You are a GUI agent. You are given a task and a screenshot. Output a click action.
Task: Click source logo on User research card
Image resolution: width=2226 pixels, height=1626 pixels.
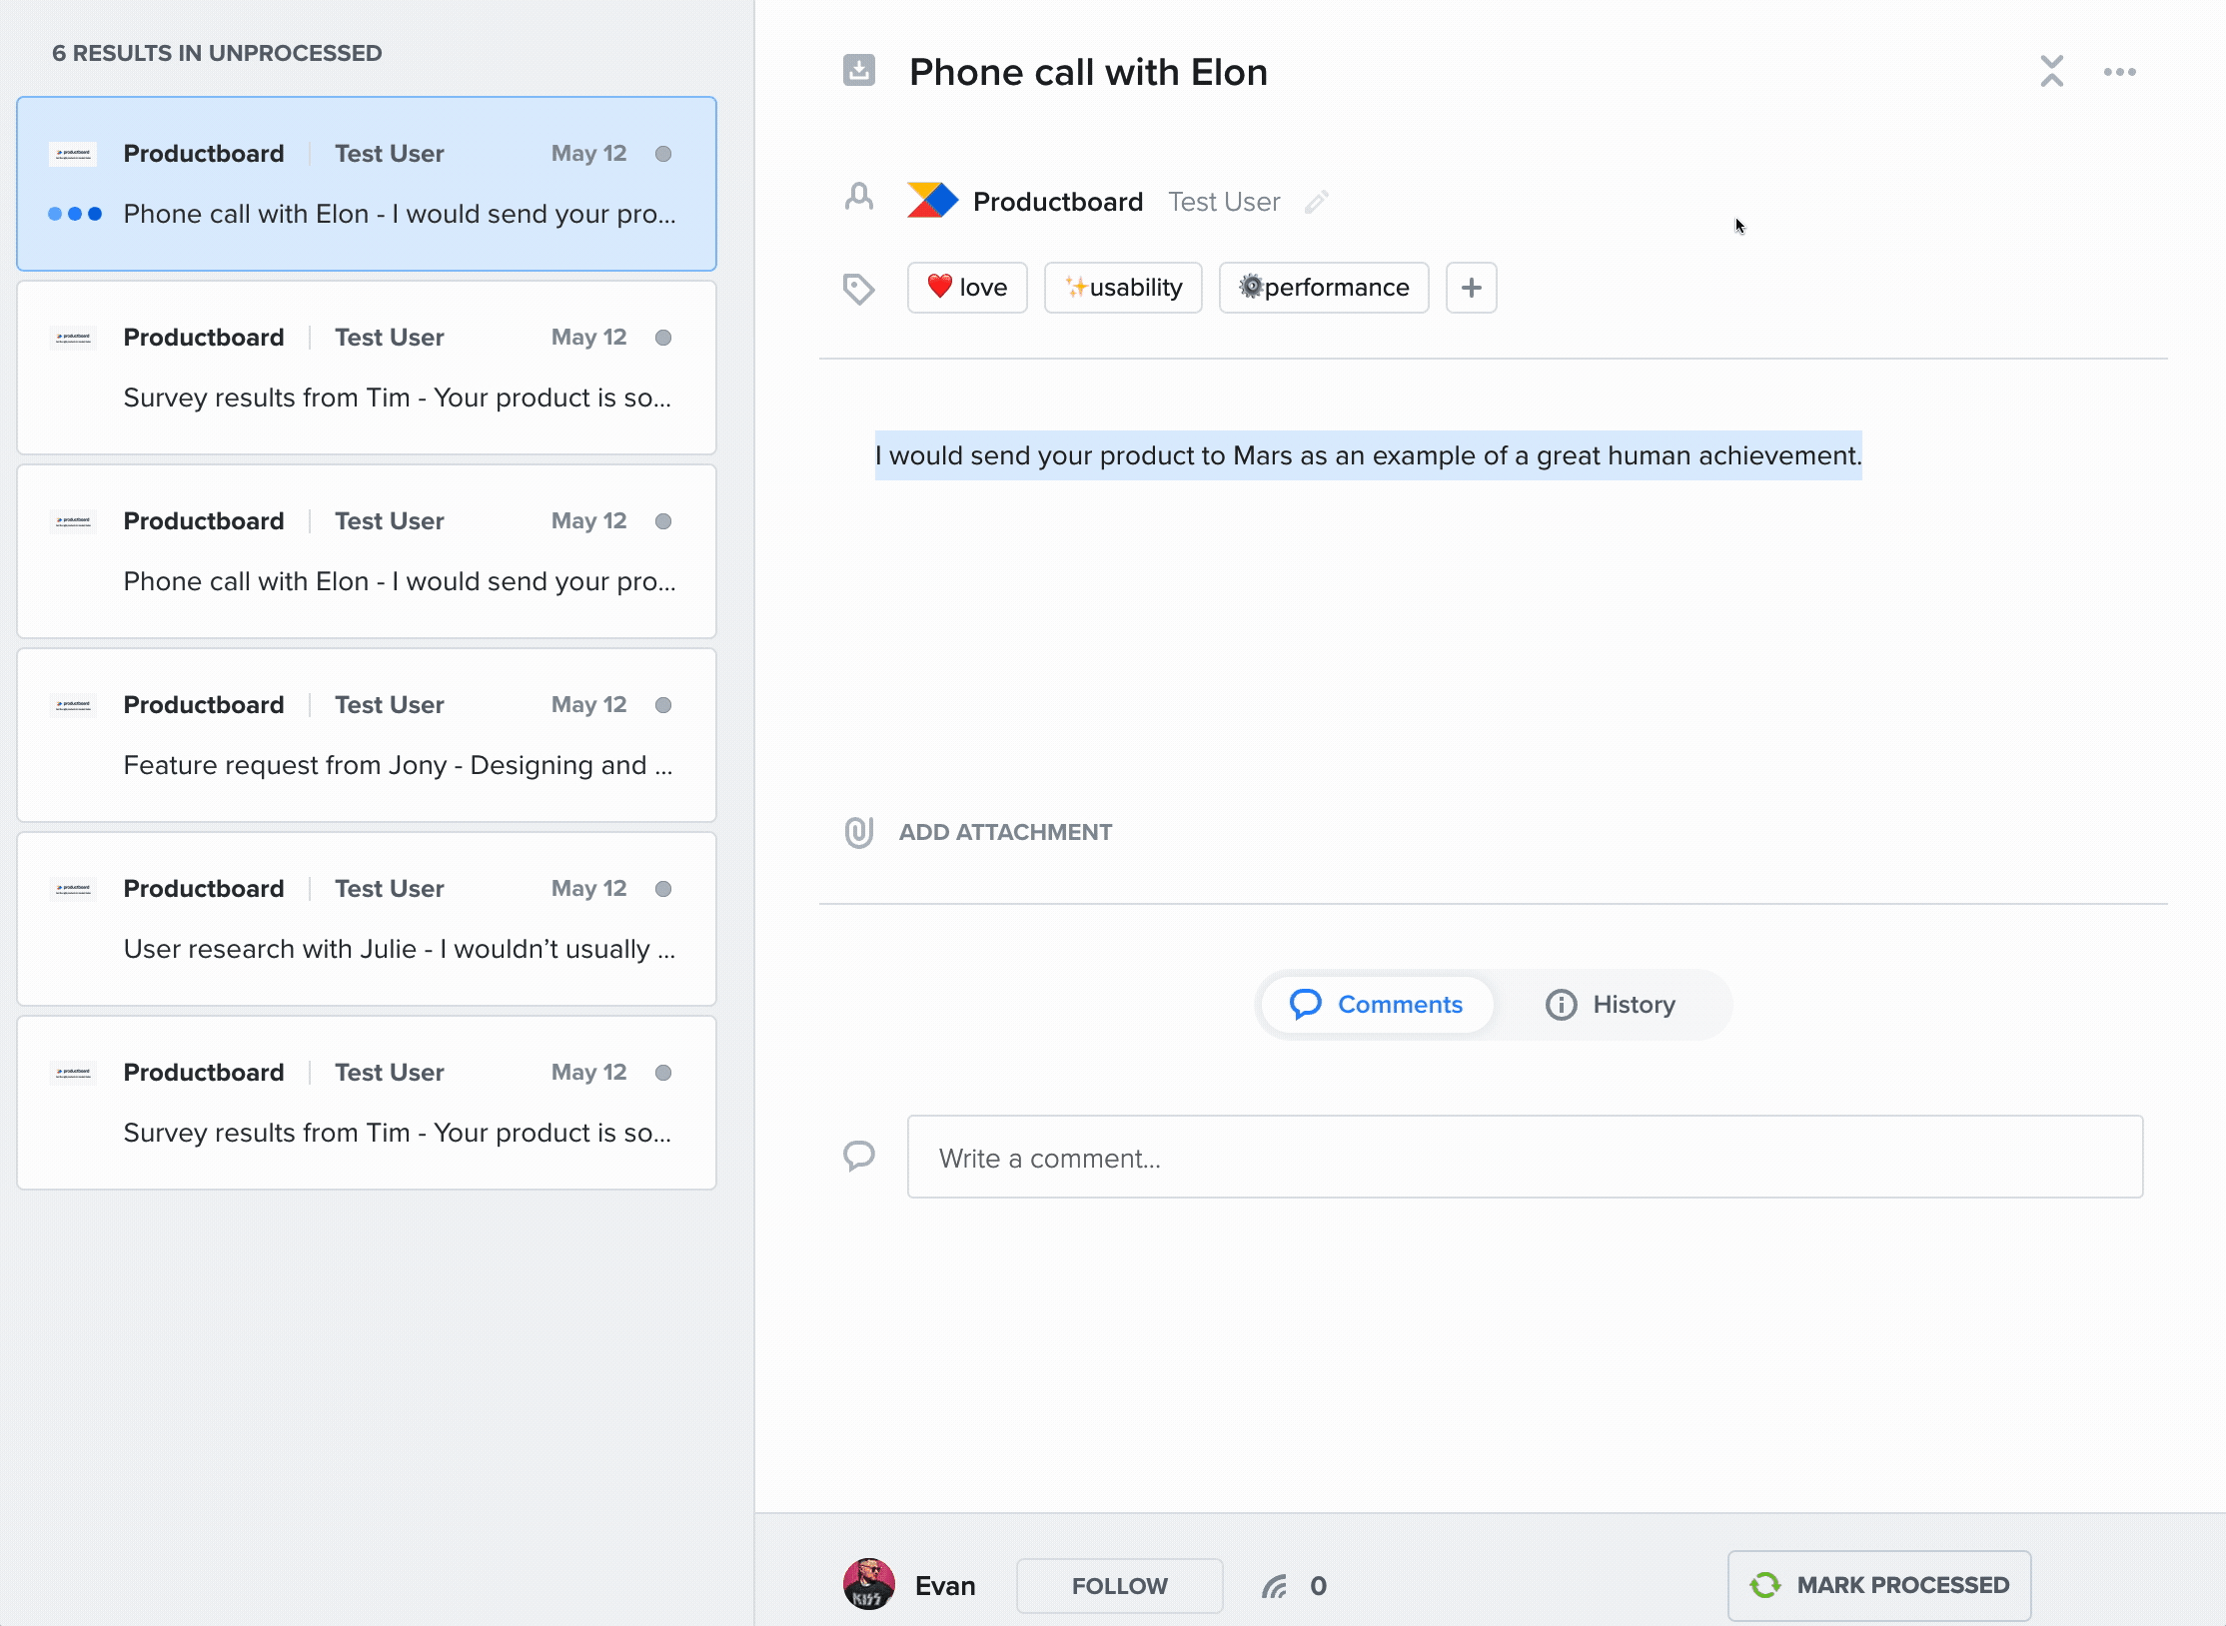point(73,889)
